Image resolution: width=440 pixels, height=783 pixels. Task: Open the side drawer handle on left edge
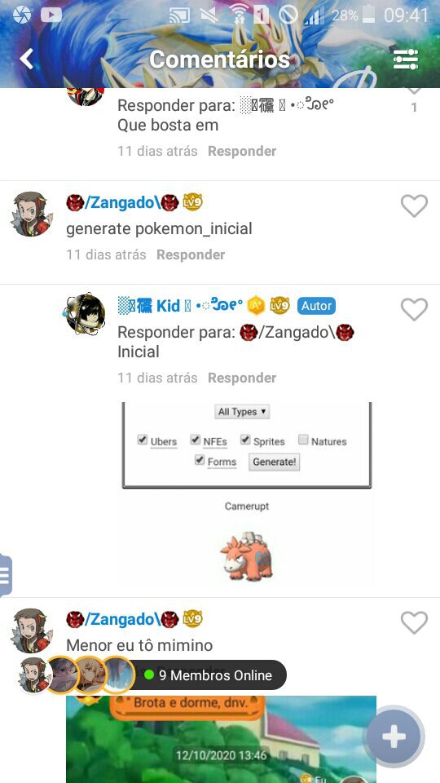[x=6, y=575]
